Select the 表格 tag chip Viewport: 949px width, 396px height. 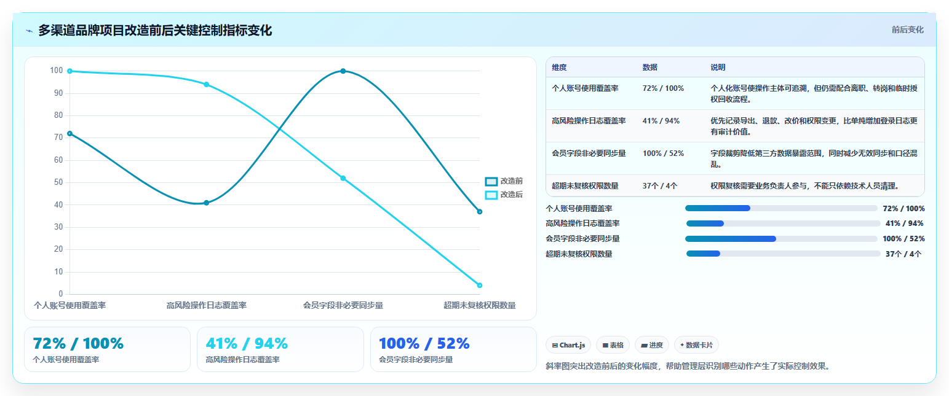[x=613, y=345]
